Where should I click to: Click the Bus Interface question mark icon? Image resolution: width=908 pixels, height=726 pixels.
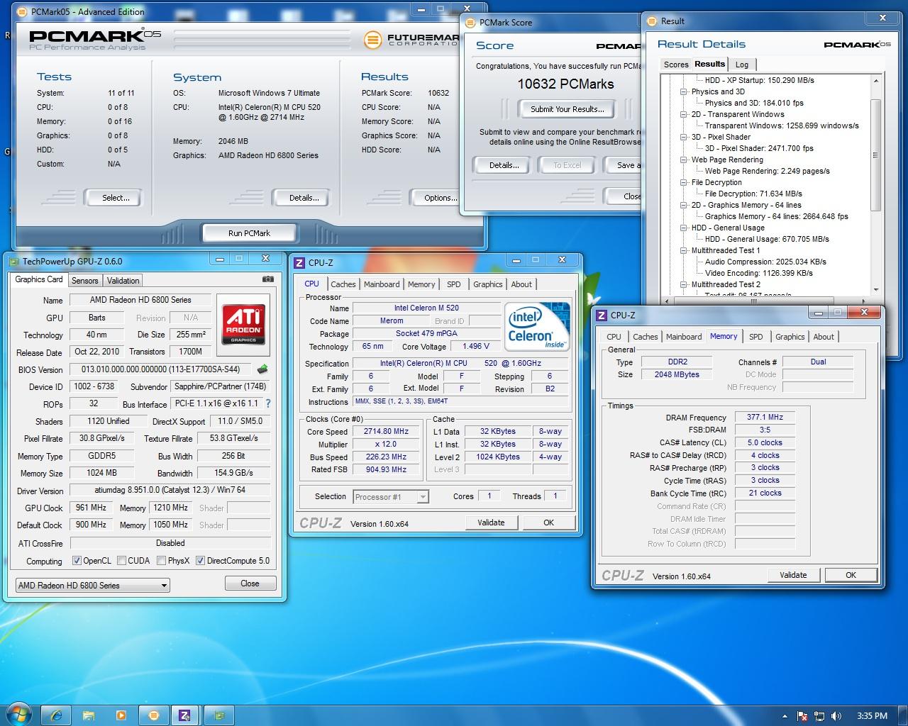coord(267,403)
